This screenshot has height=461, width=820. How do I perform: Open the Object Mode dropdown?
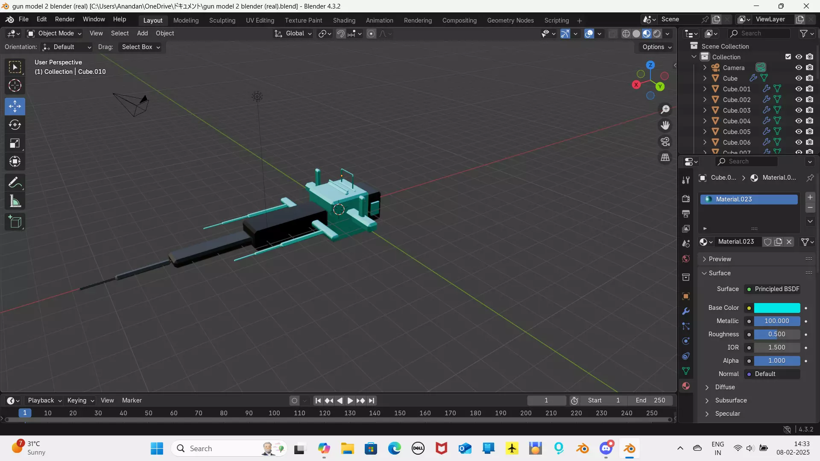[55, 33]
